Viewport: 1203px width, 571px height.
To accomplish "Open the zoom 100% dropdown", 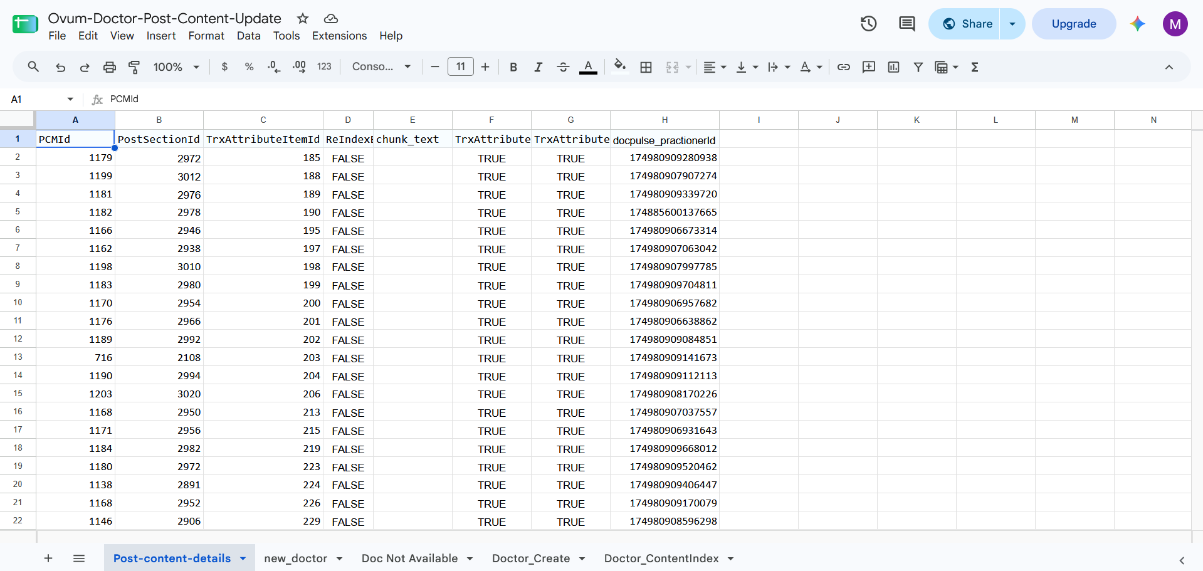I will pos(176,67).
